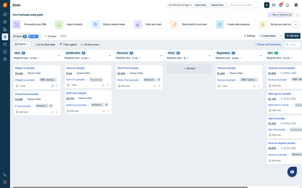Open the Create sales sequence setup card
The width and height of the screenshot is (302, 188).
(236, 25)
